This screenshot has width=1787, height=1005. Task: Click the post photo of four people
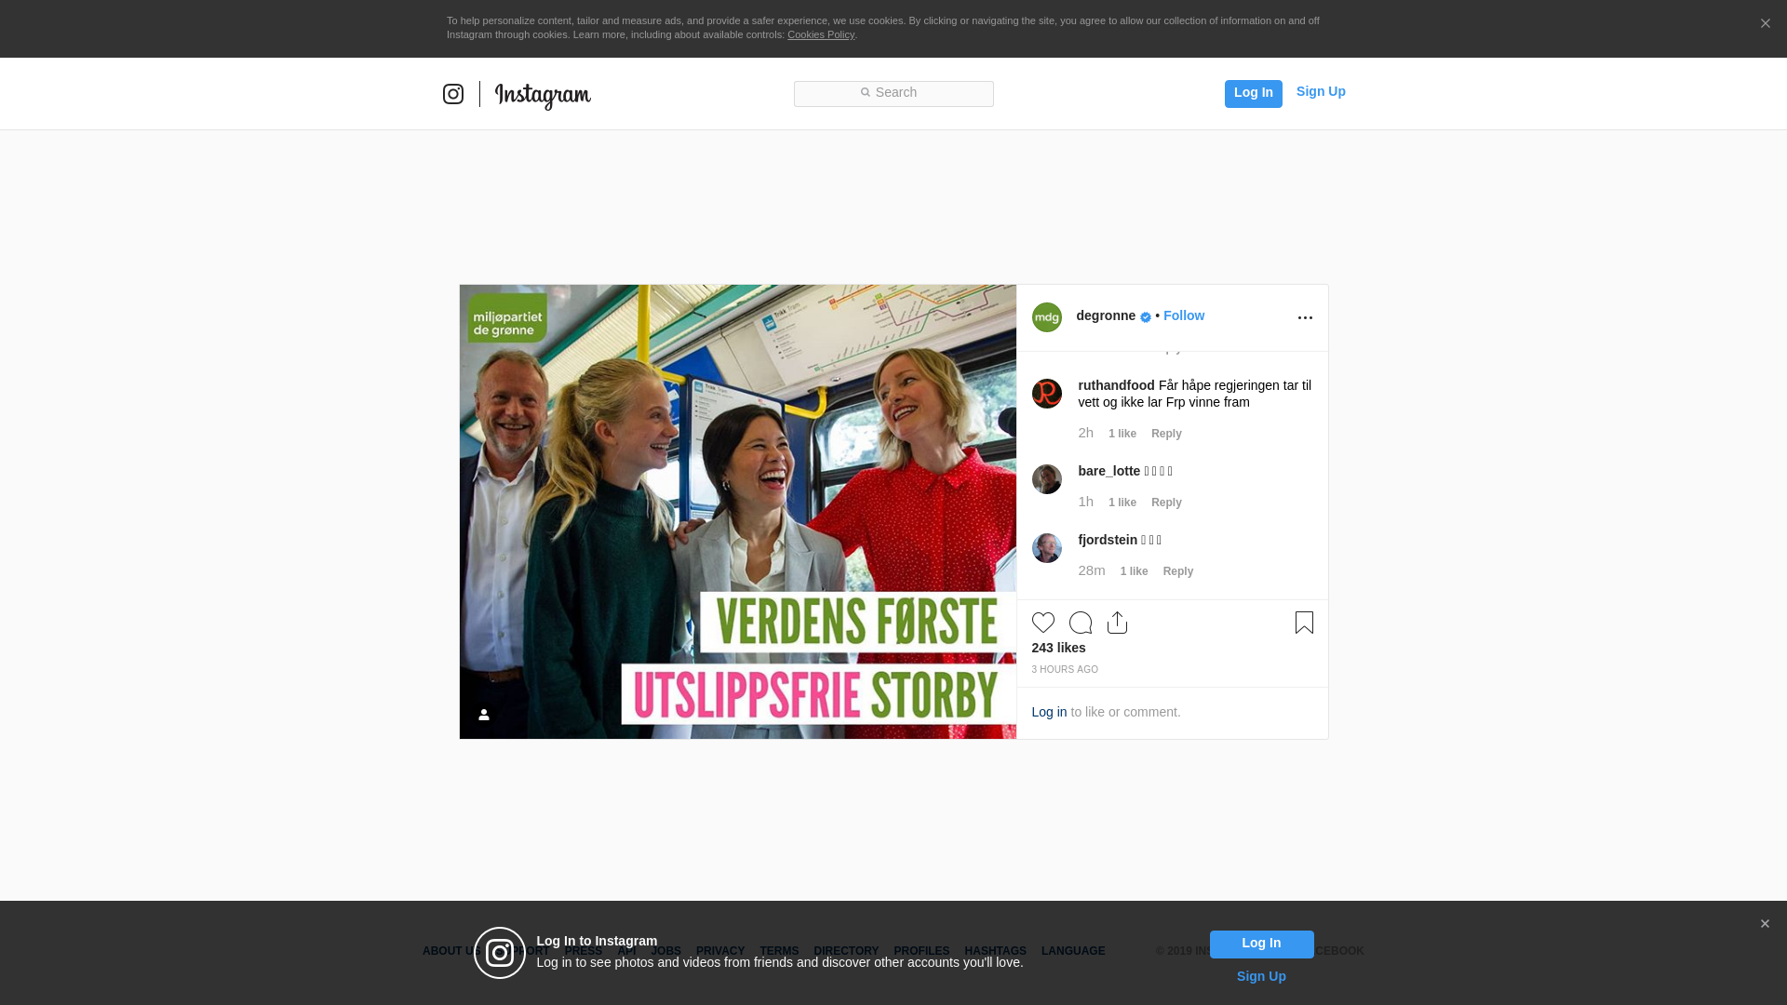coord(738,512)
